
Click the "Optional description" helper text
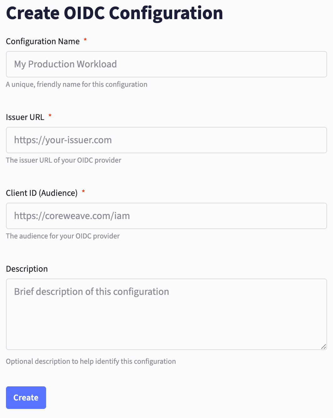click(91, 361)
